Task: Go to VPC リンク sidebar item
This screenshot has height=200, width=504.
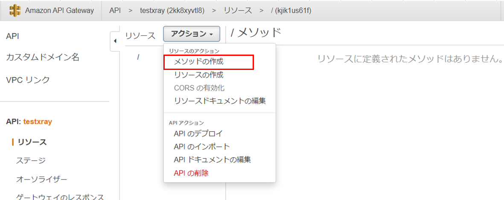Action: [x=28, y=80]
